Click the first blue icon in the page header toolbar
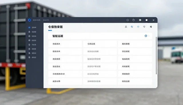The width and height of the screenshot is (183, 105). point(132,27)
